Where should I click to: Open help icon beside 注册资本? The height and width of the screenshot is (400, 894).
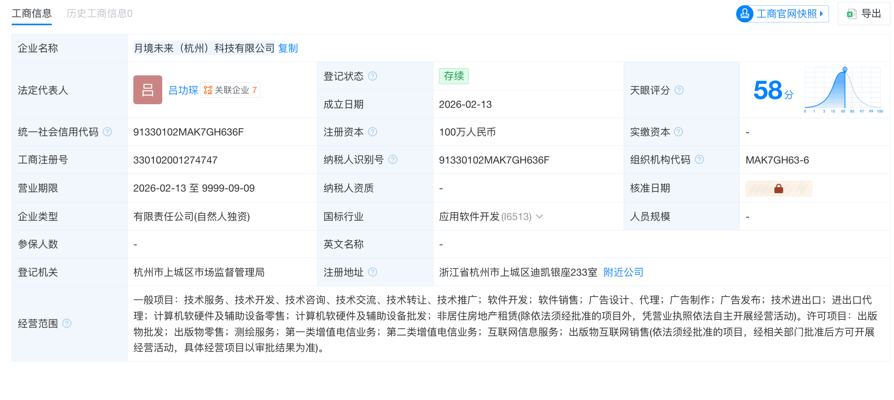tap(373, 132)
